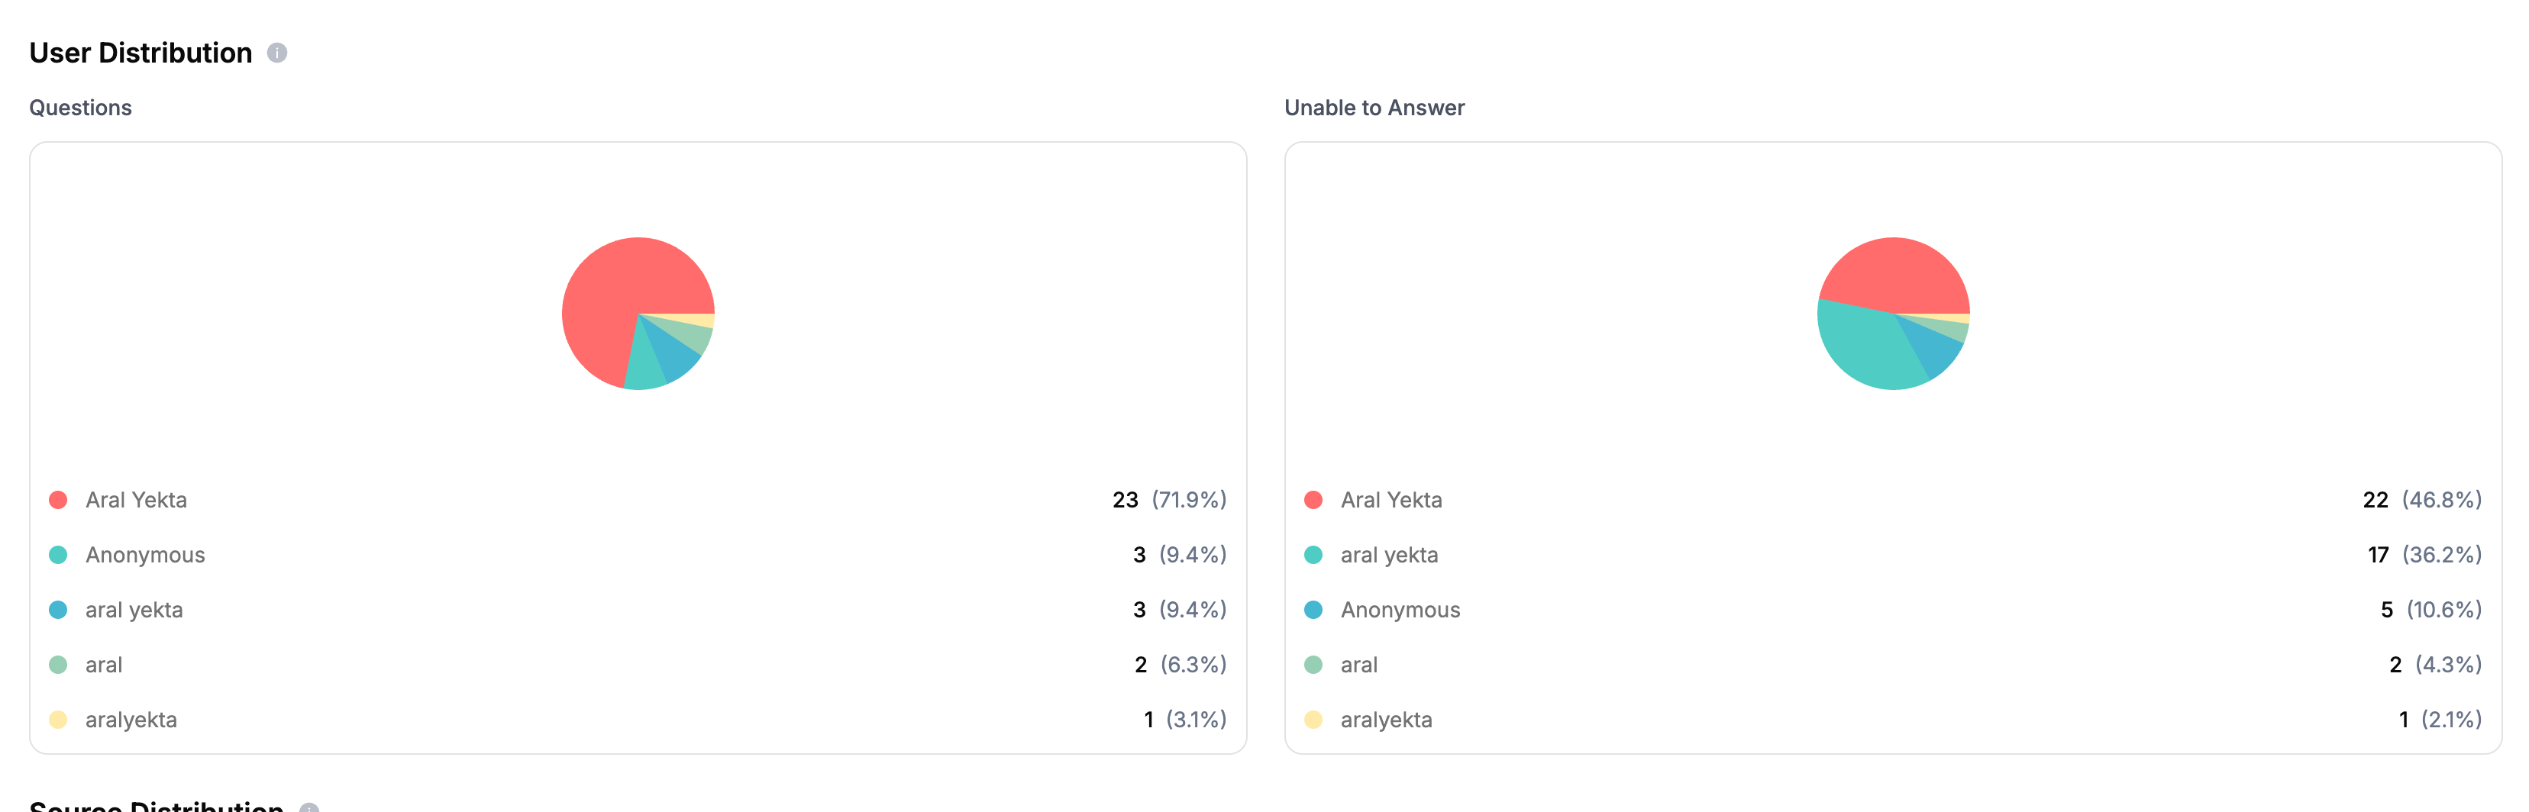This screenshot has height=812, width=2529.
Task: Click the blue dot beside aral yekta in Questions
Action: (59, 609)
